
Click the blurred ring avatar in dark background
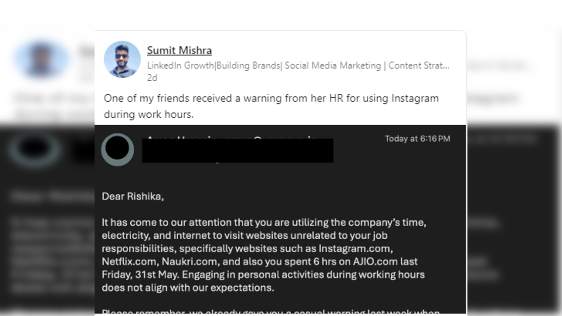(35, 149)
